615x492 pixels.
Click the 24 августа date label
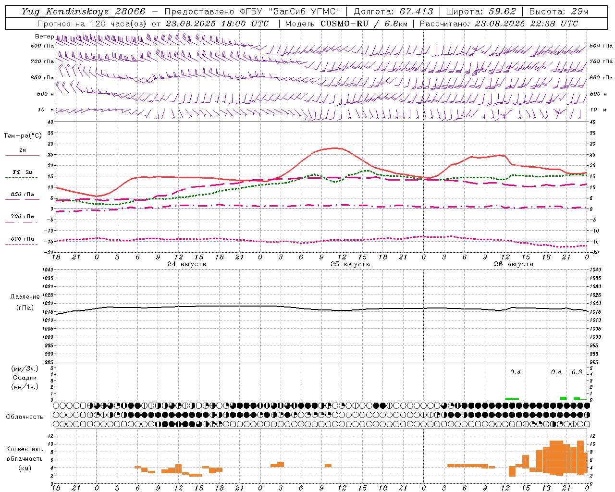pyautogui.click(x=187, y=264)
